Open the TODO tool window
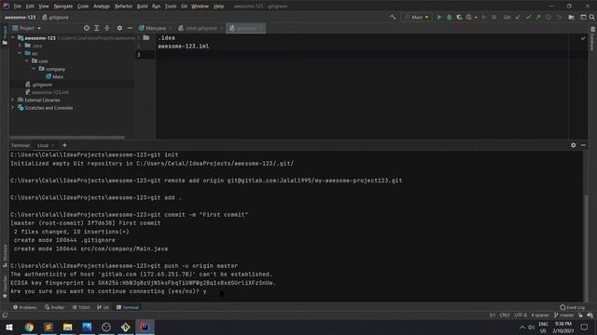The image size is (597, 335). click(81, 307)
